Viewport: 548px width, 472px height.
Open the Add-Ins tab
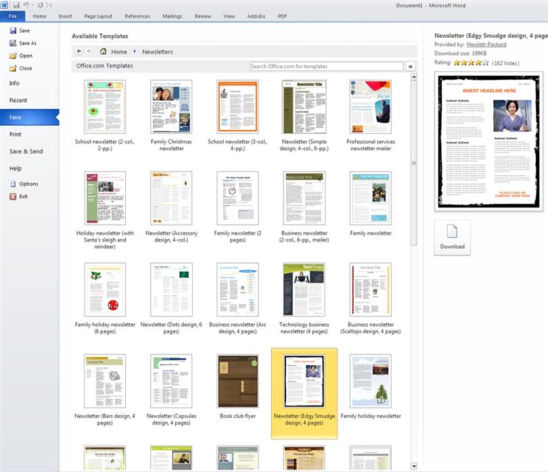tap(256, 16)
